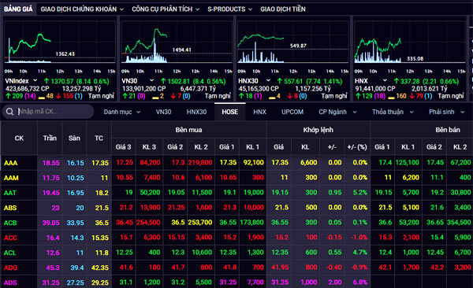Open the HNX30 chart index dropdown

[x=268, y=81]
